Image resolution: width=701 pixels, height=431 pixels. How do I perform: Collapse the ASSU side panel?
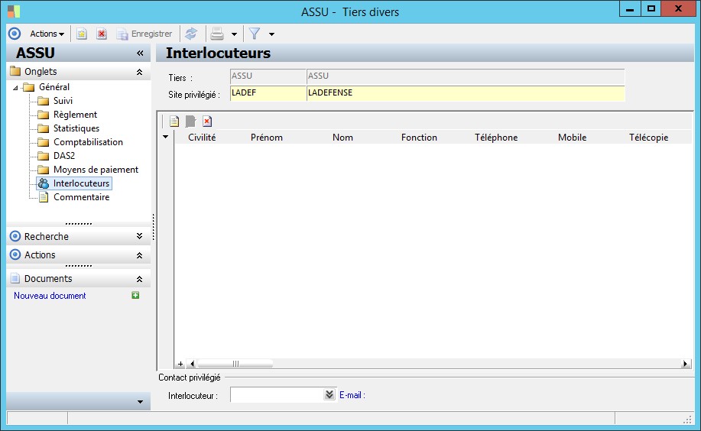tap(140, 53)
